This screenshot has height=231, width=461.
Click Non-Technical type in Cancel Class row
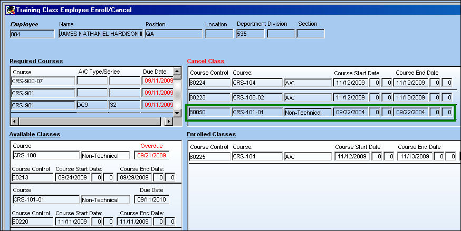pos(308,112)
